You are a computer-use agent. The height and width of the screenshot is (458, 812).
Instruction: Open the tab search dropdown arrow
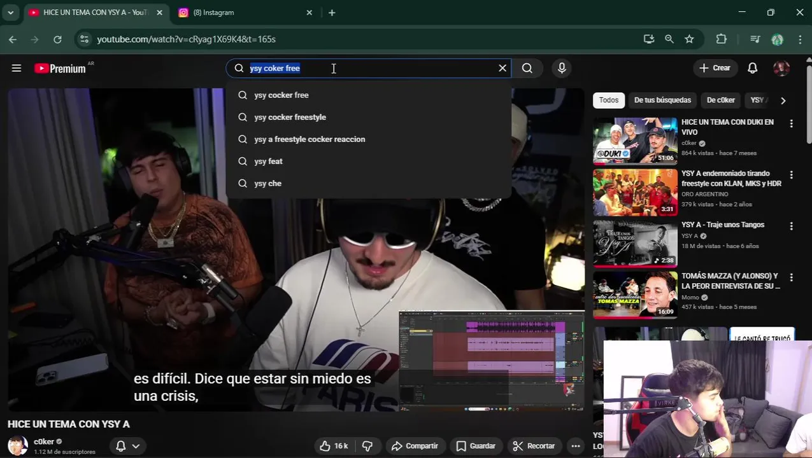[x=10, y=13]
